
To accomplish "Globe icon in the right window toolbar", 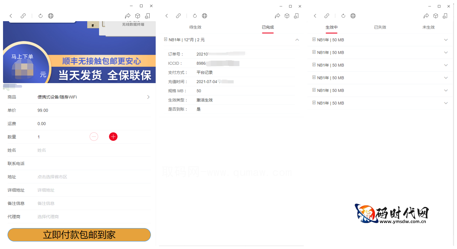I will [353, 16].
